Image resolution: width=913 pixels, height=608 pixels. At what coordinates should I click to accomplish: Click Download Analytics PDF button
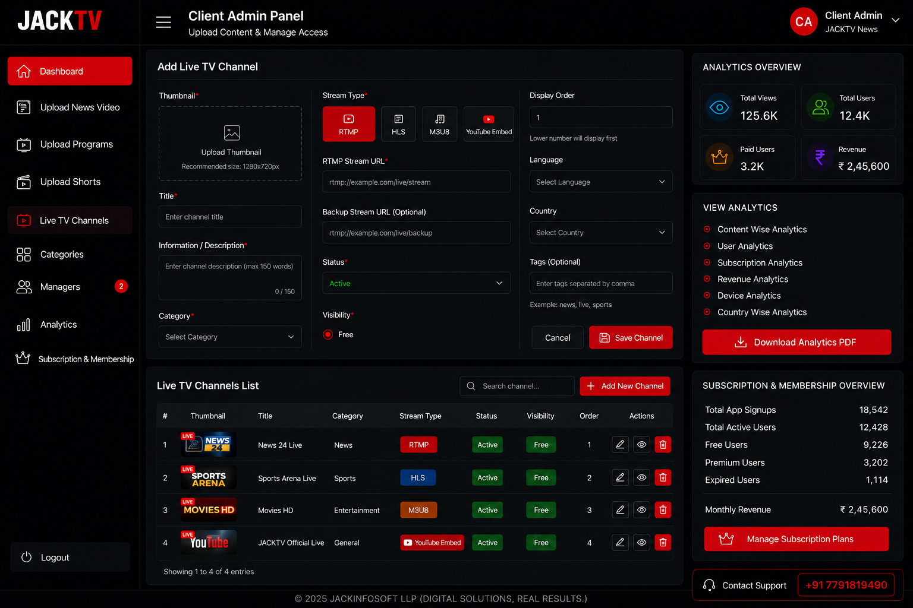[796, 342]
